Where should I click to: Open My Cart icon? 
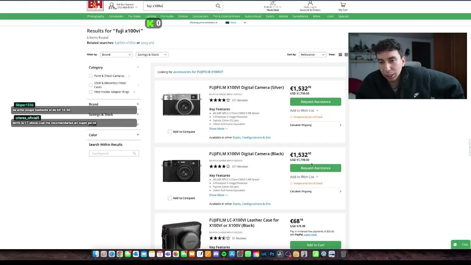tap(343, 4)
